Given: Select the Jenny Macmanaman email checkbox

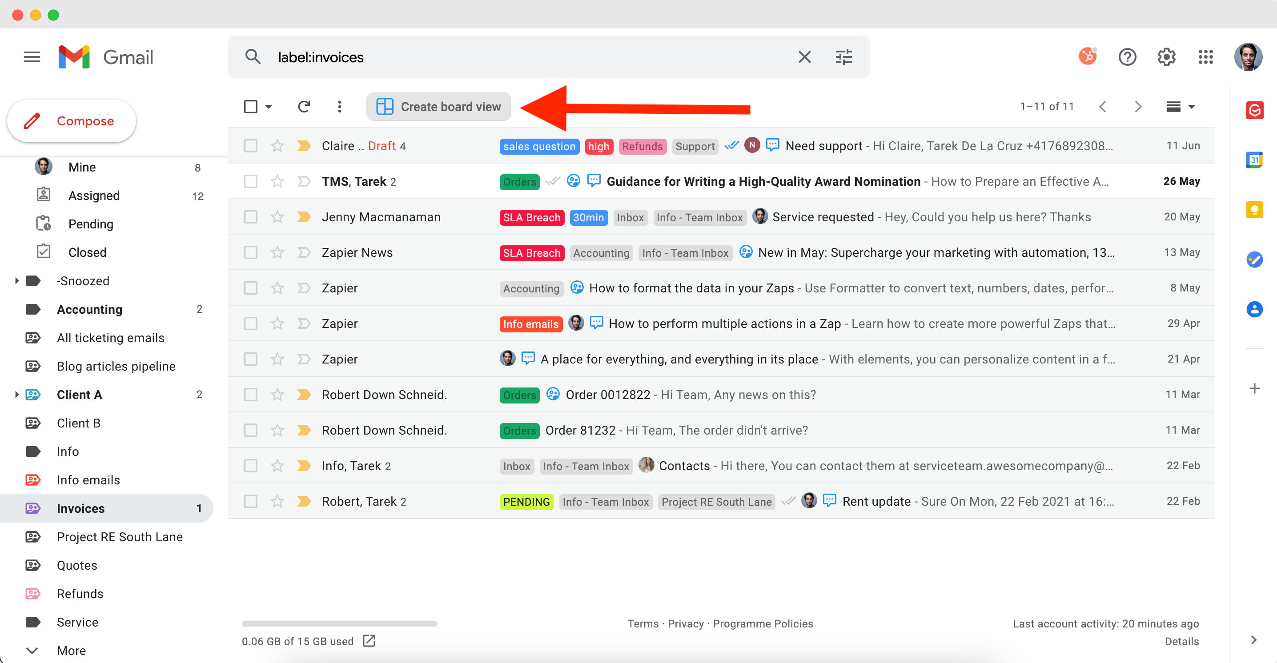Looking at the screenshot, I should 251,217.
